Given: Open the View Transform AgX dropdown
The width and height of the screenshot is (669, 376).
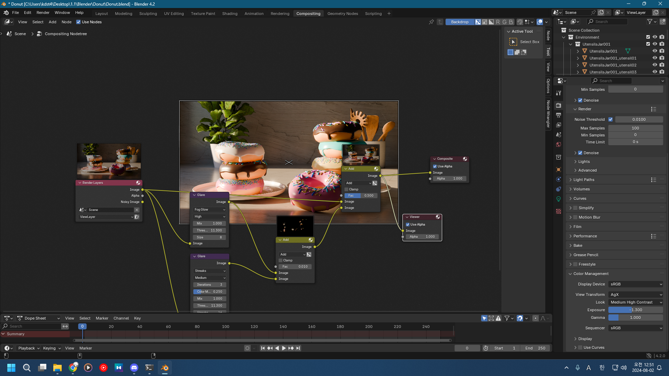Looking at the screenshot, I should pyautogui.click(x=636, y=295).
